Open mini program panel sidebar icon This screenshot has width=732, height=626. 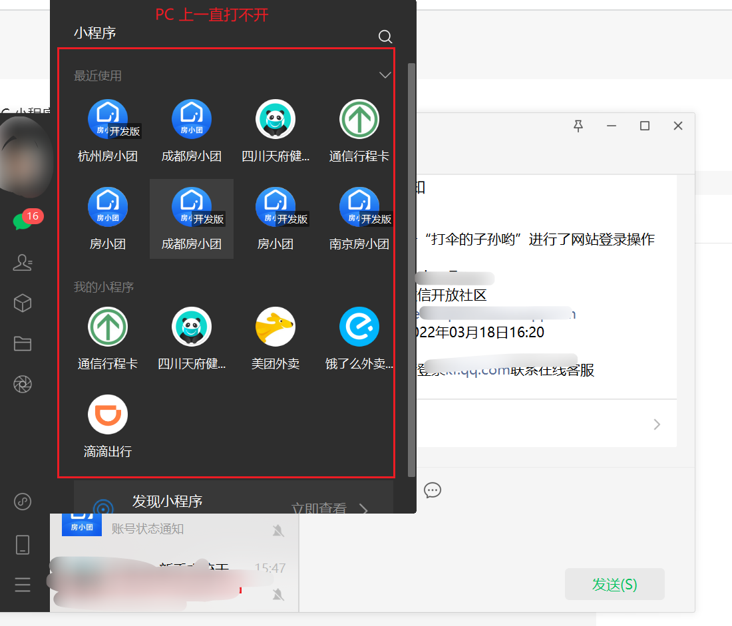[x=23, y=502]
